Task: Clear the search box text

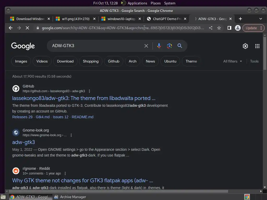Action: click(146, 46)
